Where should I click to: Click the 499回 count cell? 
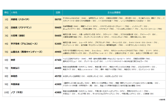click(x=58, y=52)
